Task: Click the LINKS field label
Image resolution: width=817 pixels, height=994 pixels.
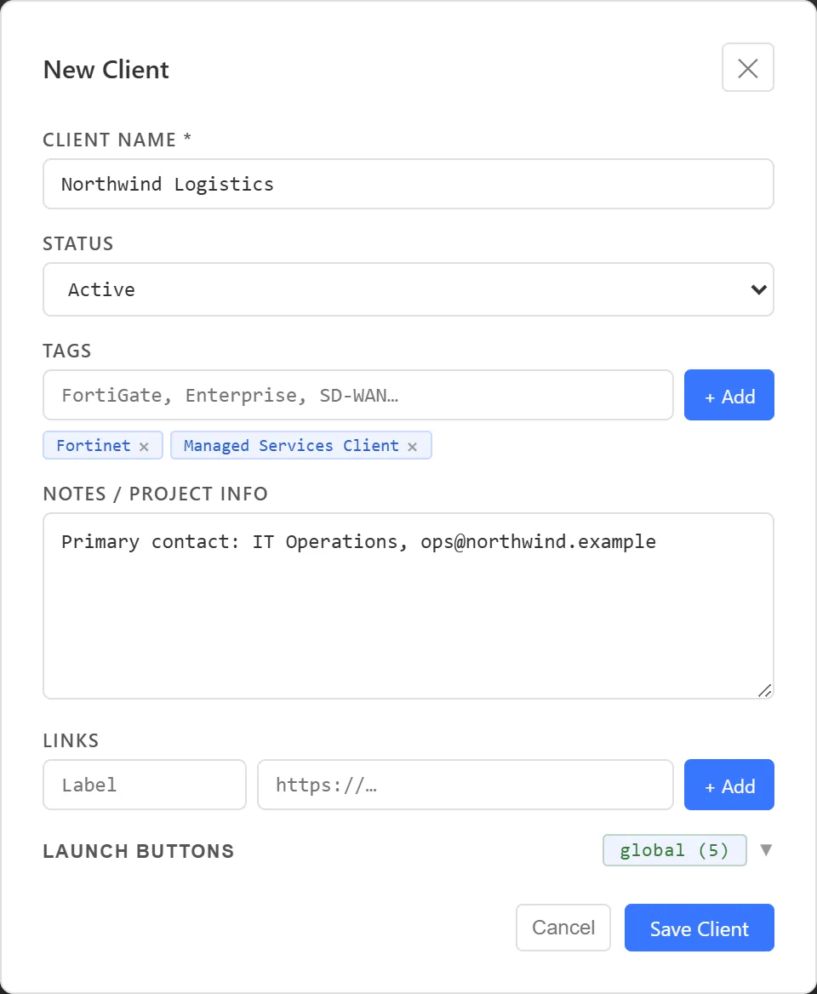Action: pos(71,740)
